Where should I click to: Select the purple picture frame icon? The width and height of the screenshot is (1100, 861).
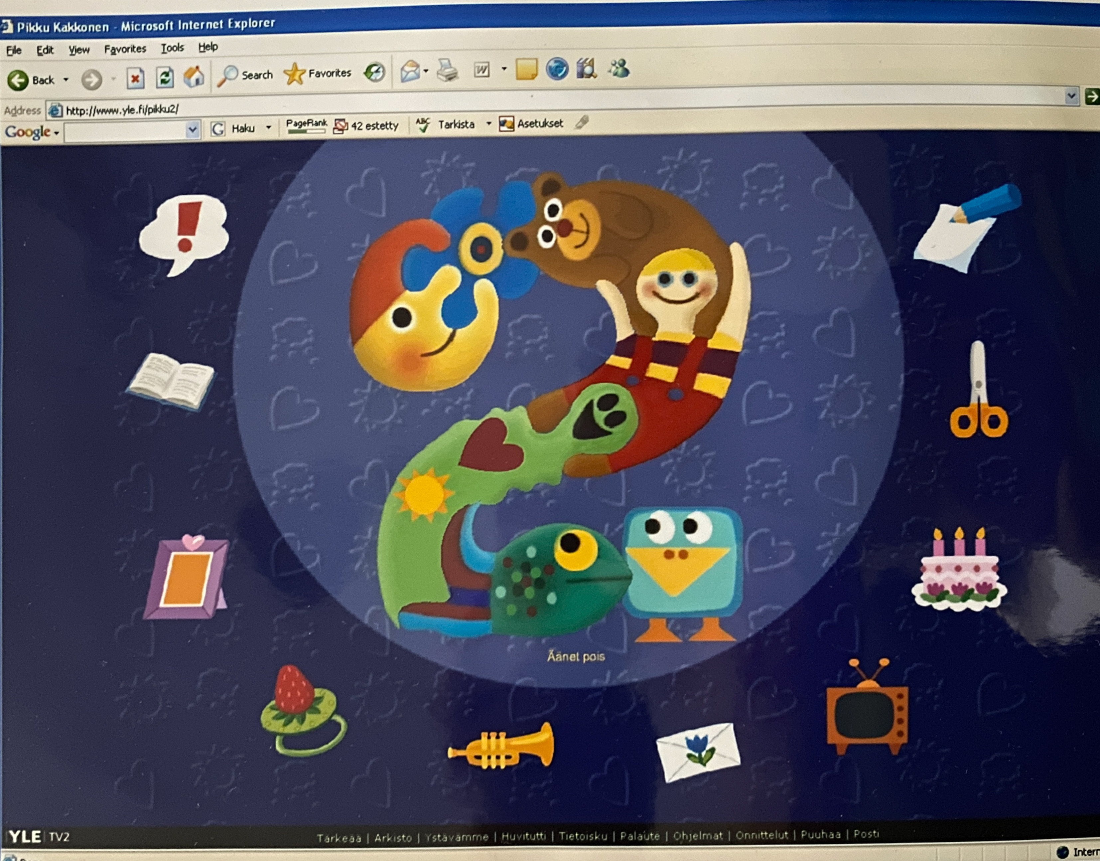click(187, 577)
